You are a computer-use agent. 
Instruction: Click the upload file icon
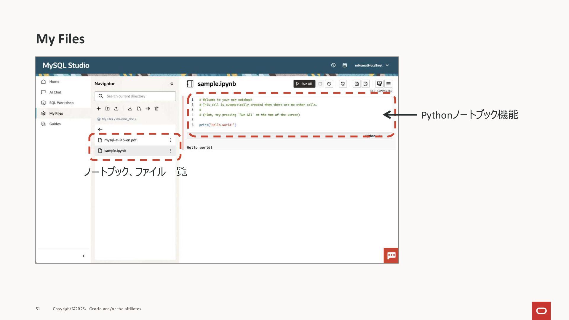[x=116, y=109]
